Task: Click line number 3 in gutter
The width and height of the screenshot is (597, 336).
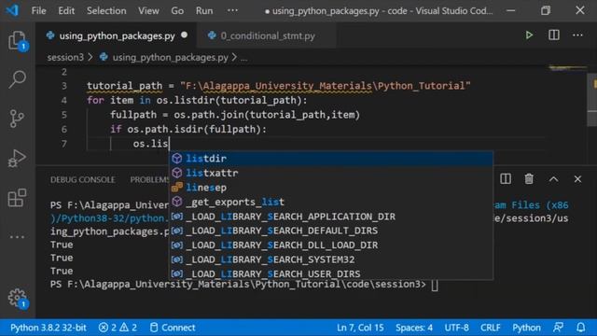Action: pyautogui.click(x=64, y=86)
